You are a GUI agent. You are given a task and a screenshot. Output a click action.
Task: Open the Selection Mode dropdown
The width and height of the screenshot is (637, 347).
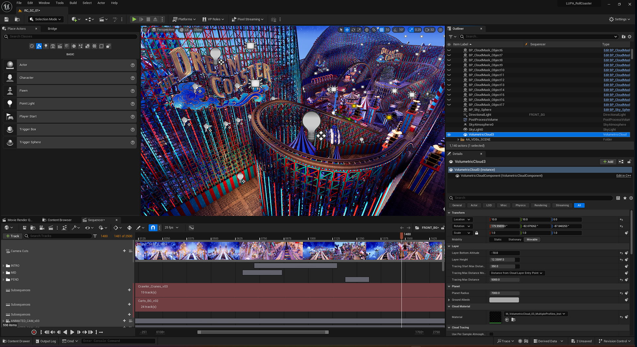[45, 19]
